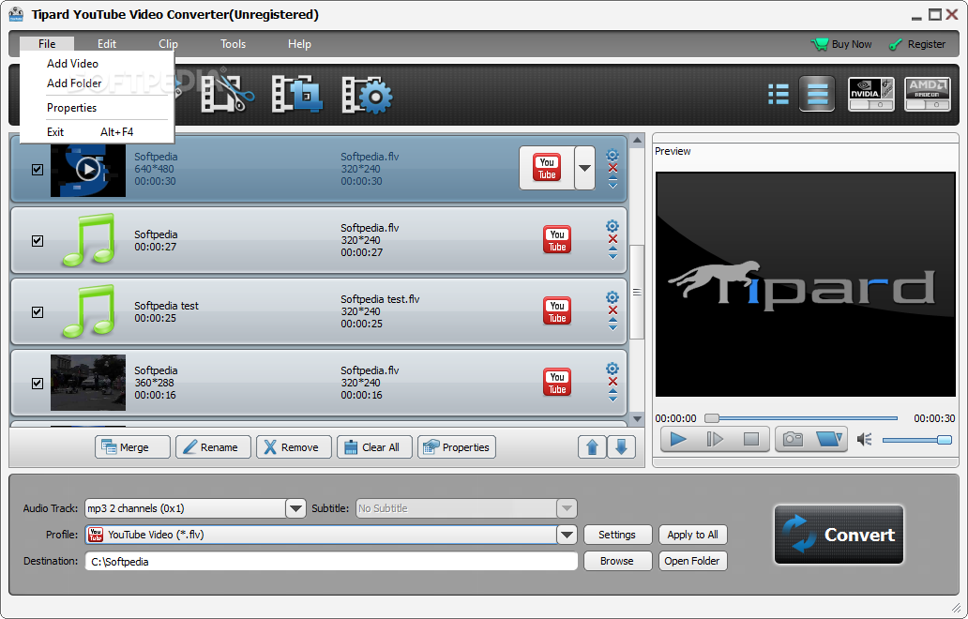This screenshot has width=968, height=619.
Task: Open snapshot folder icon in preview
Action: 828,439
